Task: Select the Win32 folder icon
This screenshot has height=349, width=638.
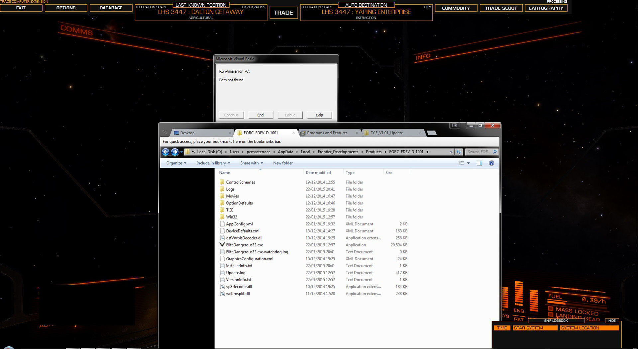Action: point(222,217)
